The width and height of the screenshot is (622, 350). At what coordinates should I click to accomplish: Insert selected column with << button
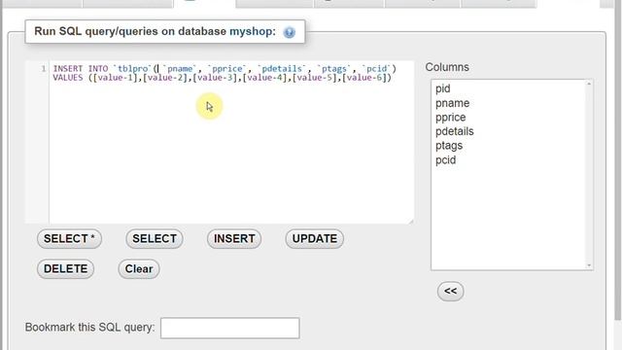click(x=450, y=292)
